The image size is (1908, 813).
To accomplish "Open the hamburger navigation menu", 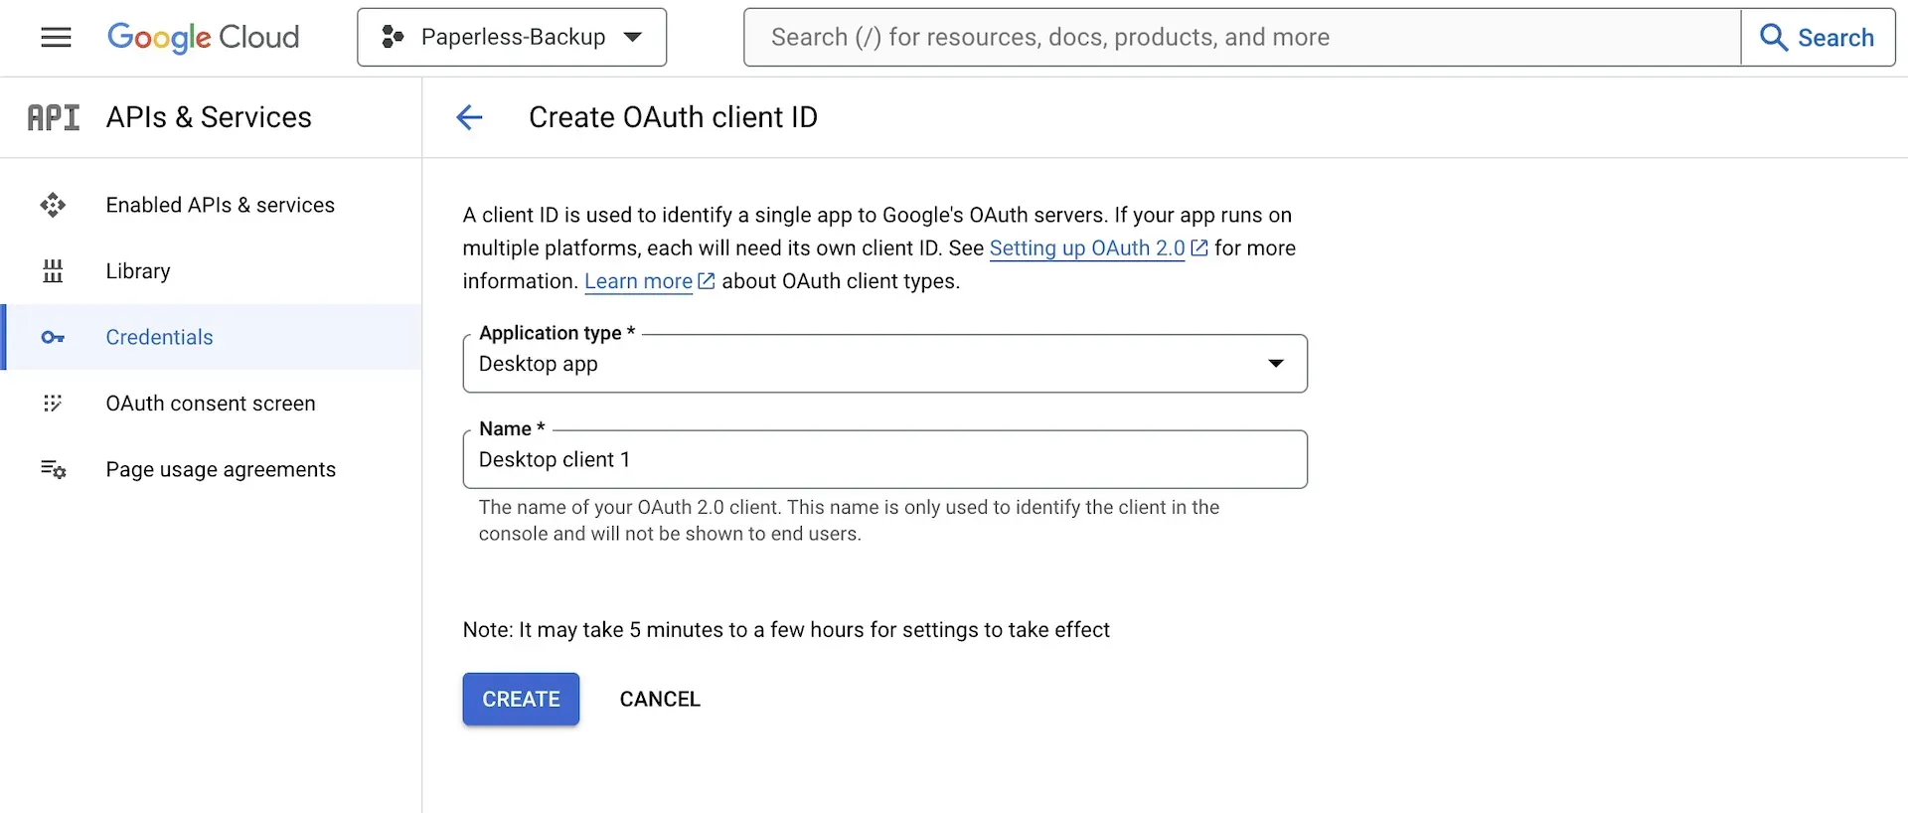I will point(56,38).
